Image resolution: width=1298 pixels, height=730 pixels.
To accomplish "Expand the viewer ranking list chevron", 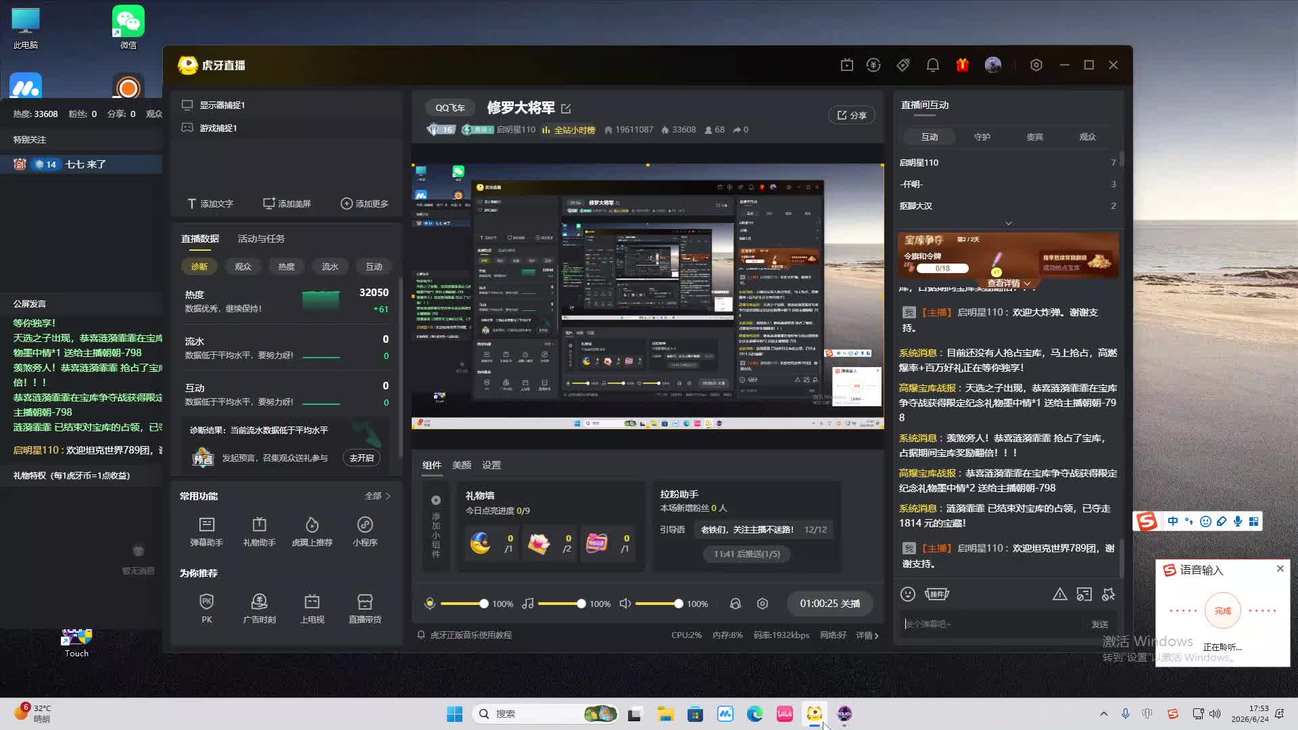I will point(1009,223).
